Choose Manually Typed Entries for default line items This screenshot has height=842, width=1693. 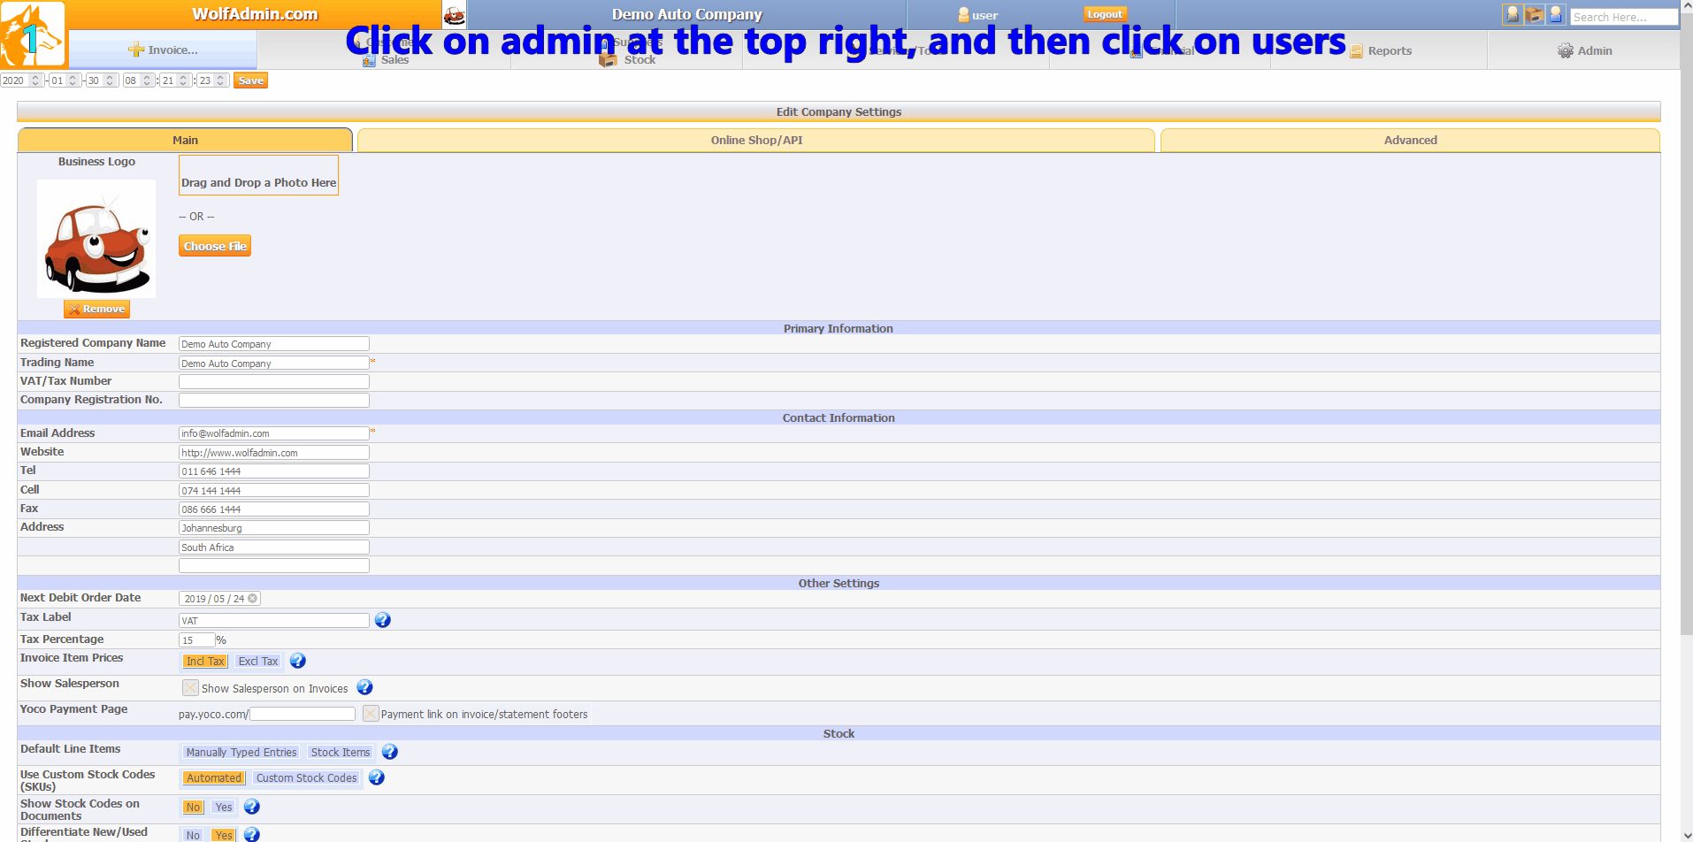(241, 752)
